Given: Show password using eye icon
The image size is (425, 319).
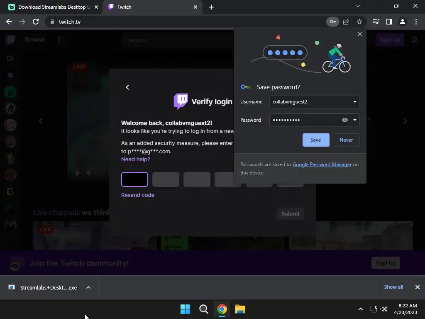Looking at the screenshot, I should [345, 120].
